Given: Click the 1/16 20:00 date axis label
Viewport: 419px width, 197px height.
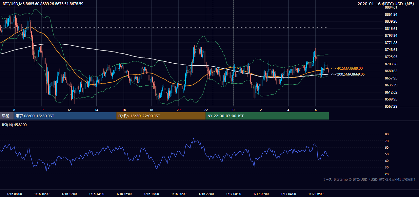Looking at the screenshot, I should (179, 194).
